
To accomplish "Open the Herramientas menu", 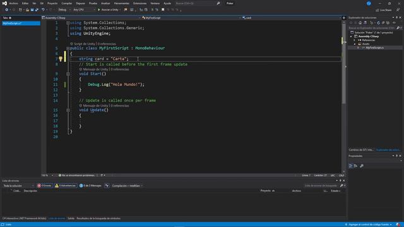I will tap(122, 3).
